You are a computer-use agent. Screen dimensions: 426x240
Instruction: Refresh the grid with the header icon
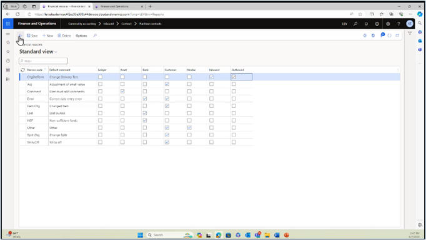22,70
